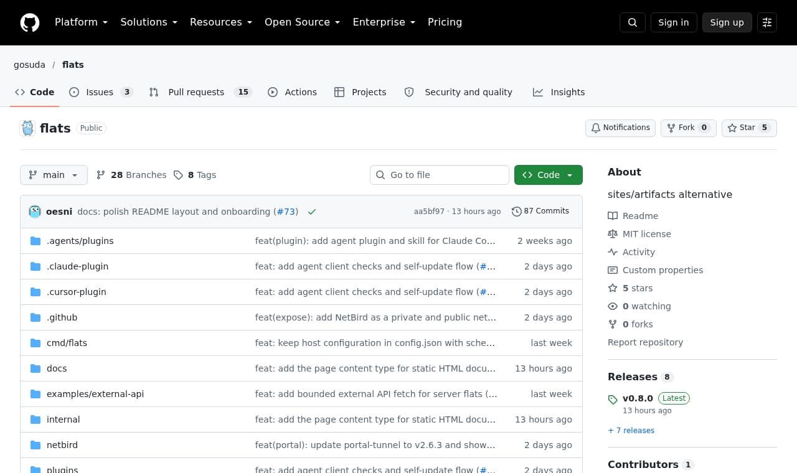Switch to the Issues tab
This screenshot has width=797, height=473.
point(101,92)
